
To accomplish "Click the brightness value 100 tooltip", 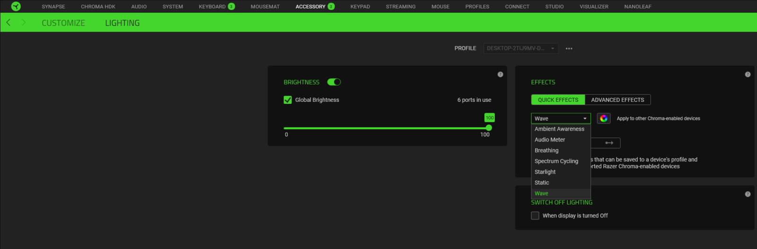I will click(490, 117).
